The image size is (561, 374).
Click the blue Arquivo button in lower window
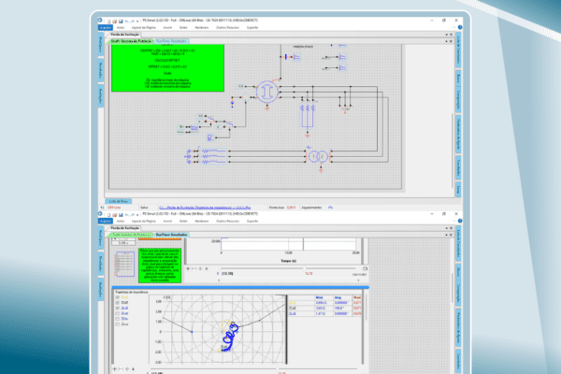pyautogui.click(x=105, y=222)
